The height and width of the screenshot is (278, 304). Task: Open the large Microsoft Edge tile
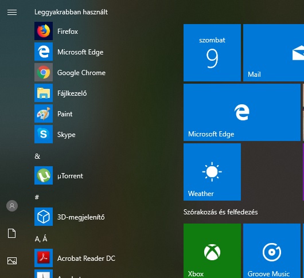[x=242, y=112]
